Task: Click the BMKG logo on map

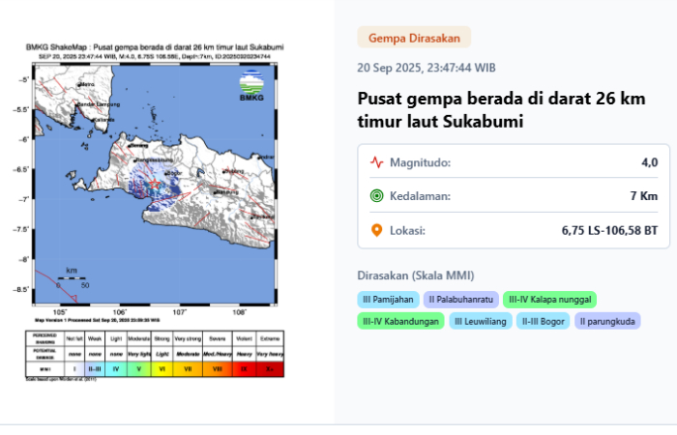Action: click(x=251, y=85)
